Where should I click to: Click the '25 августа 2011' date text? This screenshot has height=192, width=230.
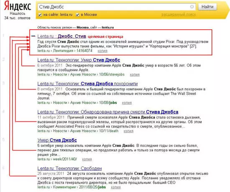click(x=51, y=174)
